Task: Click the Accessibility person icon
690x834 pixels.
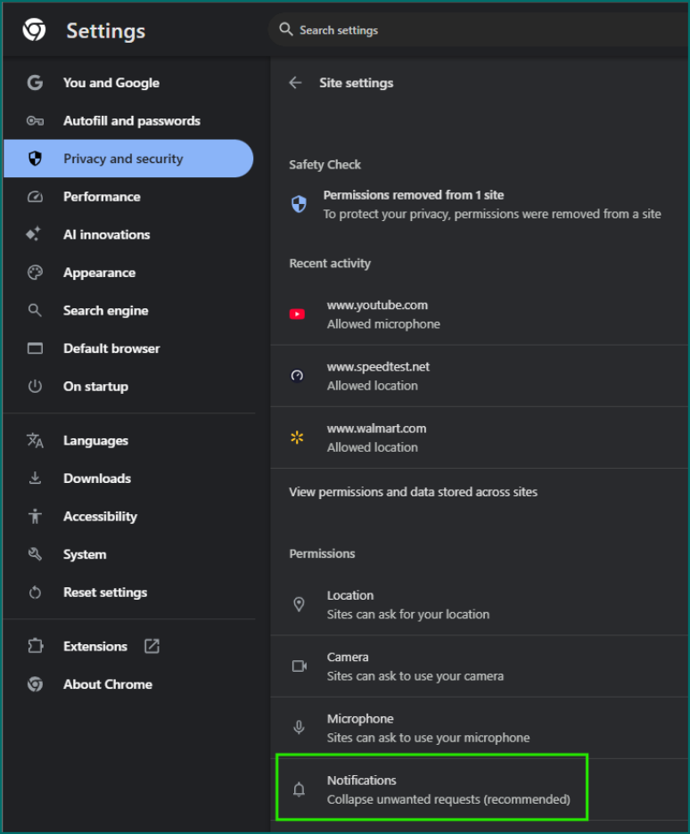Action: coord(35,516)
